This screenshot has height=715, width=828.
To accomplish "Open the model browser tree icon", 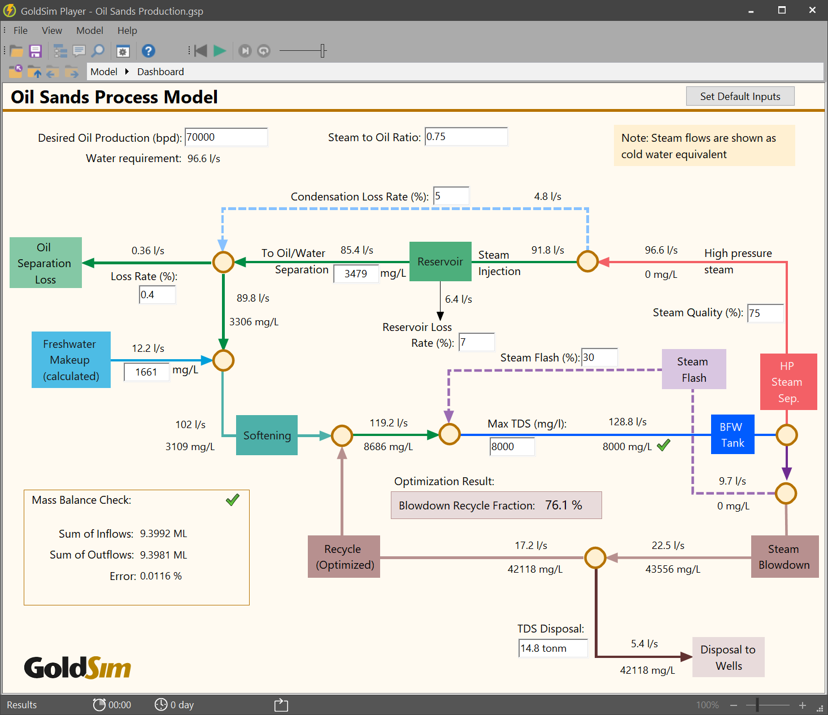I will pyautogui.click(x=60, y=50).
